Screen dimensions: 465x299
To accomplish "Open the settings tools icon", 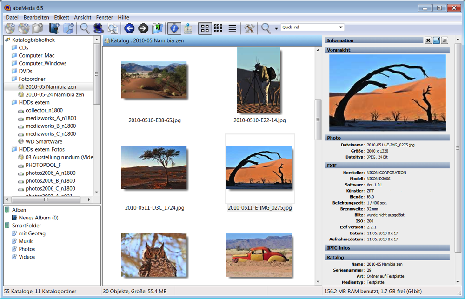I will pos(249,28).
